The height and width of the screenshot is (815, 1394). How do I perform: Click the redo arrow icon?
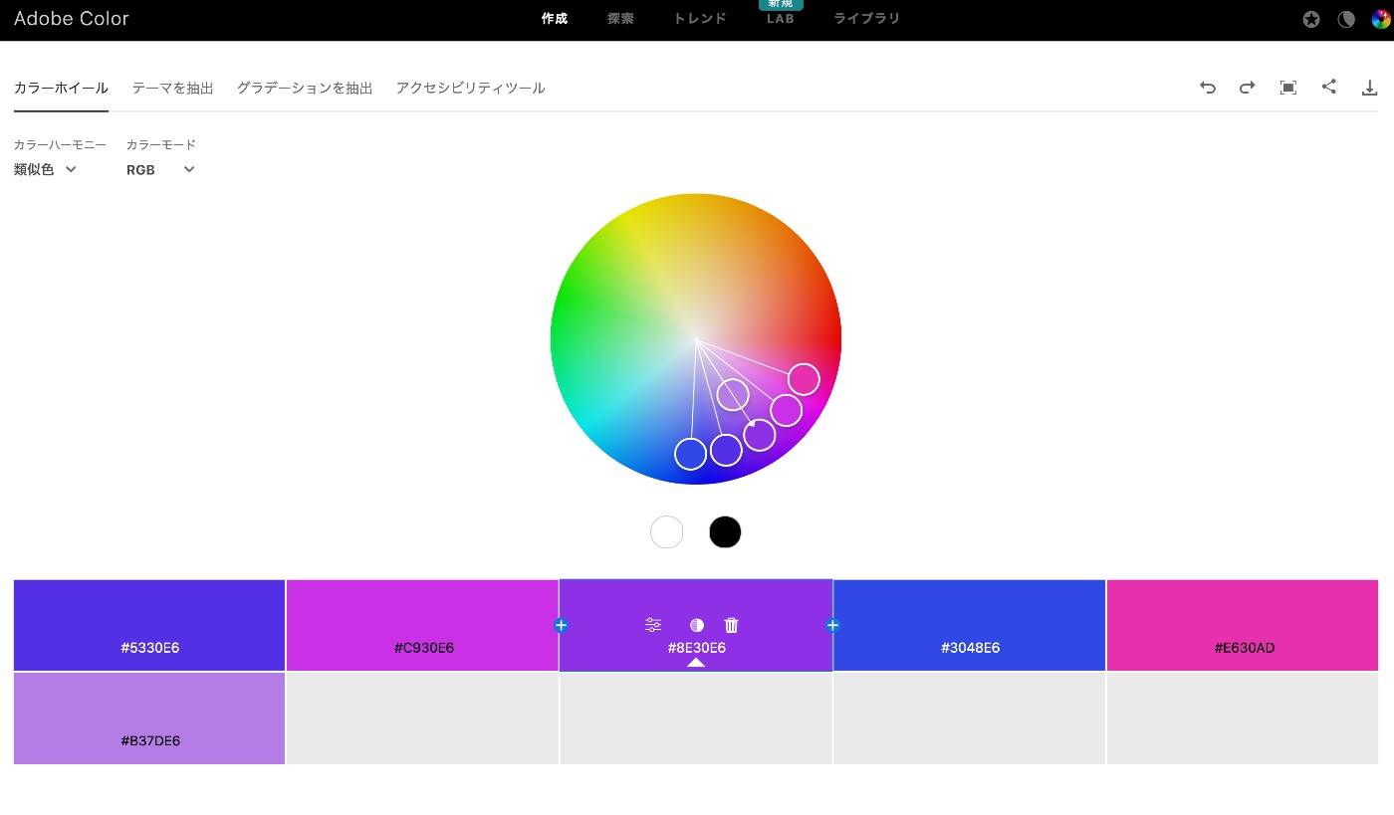(1247, 88)
